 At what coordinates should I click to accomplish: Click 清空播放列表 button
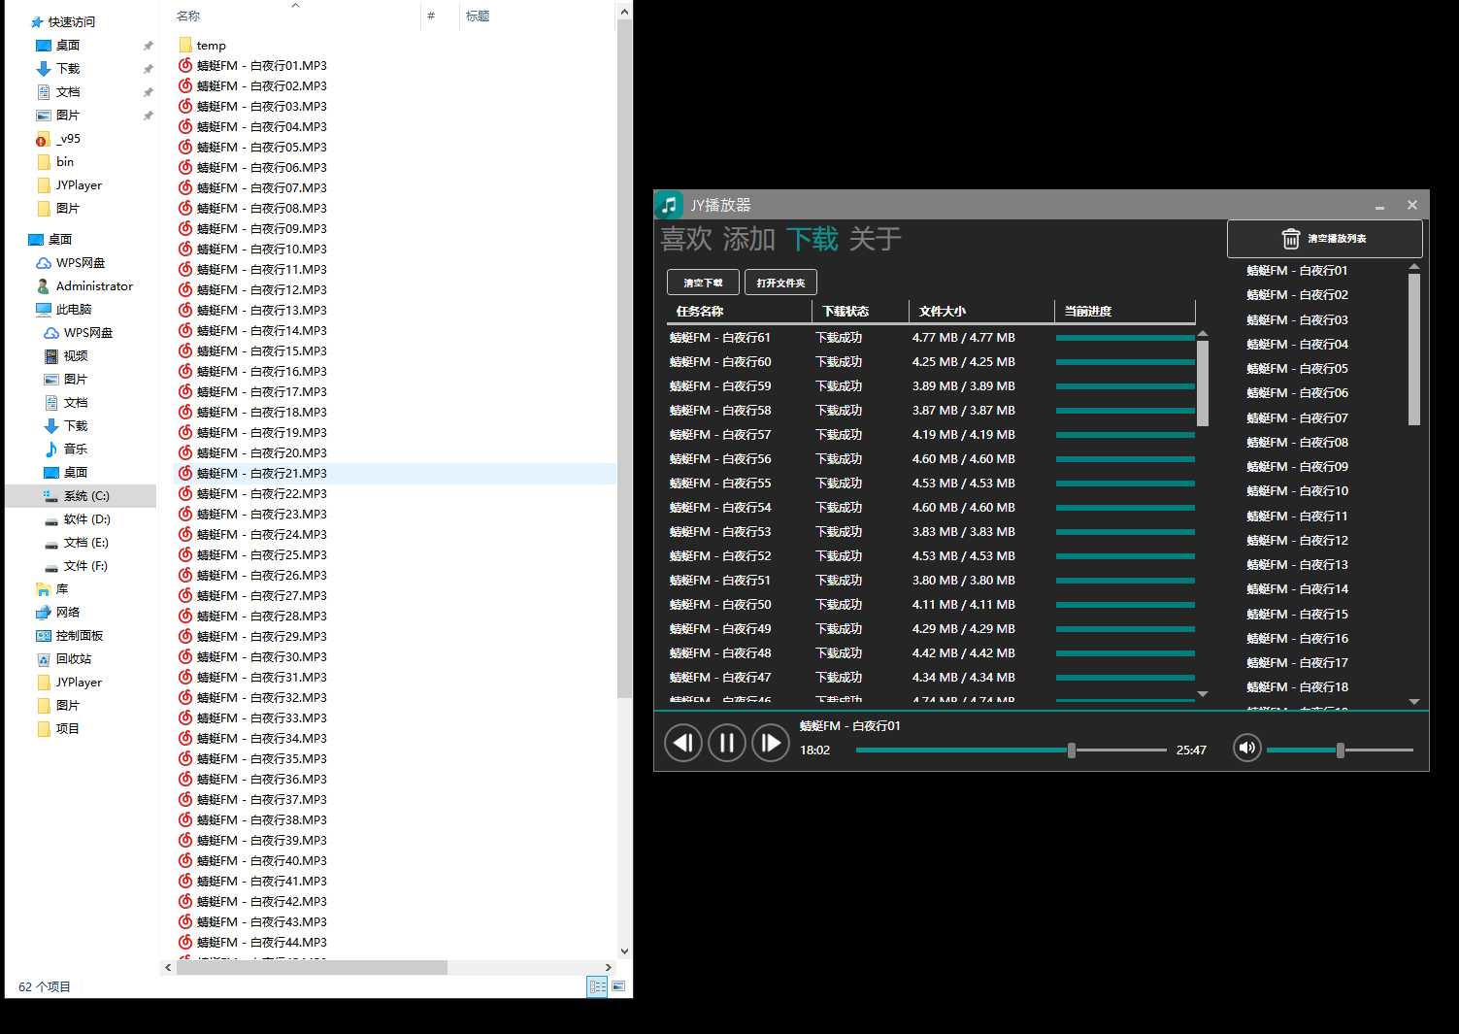click(x=1325, y=239)
